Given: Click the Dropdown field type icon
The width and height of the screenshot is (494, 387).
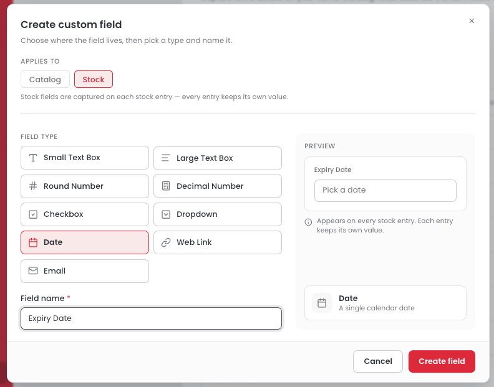Looking at the screenshot, I should tap(166, 214).
